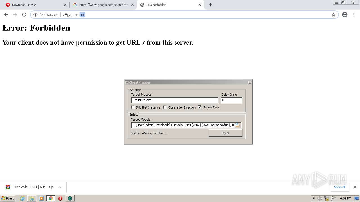Open the Windows Start menu

[x=8, y=198]
